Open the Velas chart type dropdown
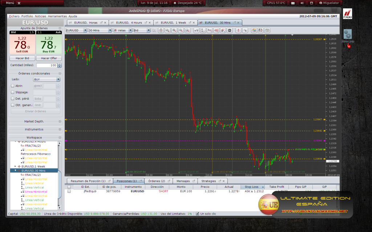The width and height of the screenshot is (372, 232). (123, 30)
